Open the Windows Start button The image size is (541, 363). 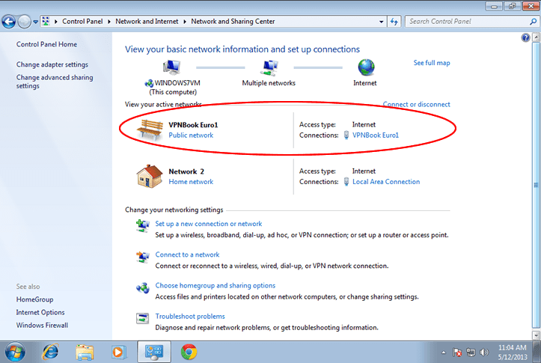pyautogui.click(x=14, y=353)
